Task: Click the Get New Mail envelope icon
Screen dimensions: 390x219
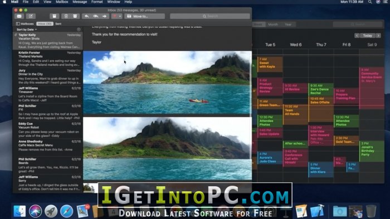Action: pyautogui.click(x=19, y=16)
